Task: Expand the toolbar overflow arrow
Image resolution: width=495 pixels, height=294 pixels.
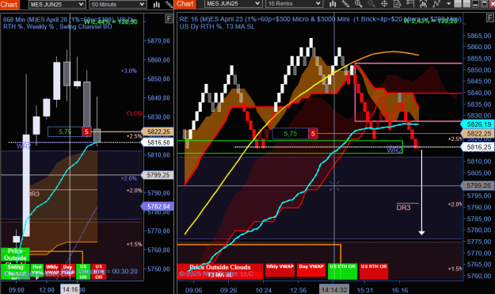Action: pyautogui.click(x=448, y=4)
